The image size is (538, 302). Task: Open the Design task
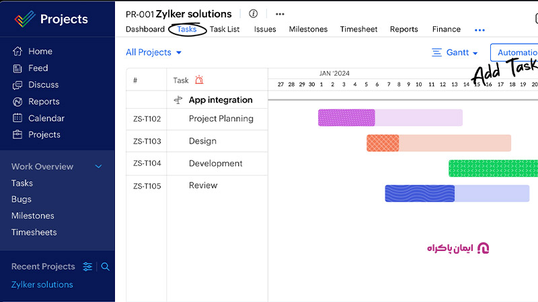click(x=202, y=141)
